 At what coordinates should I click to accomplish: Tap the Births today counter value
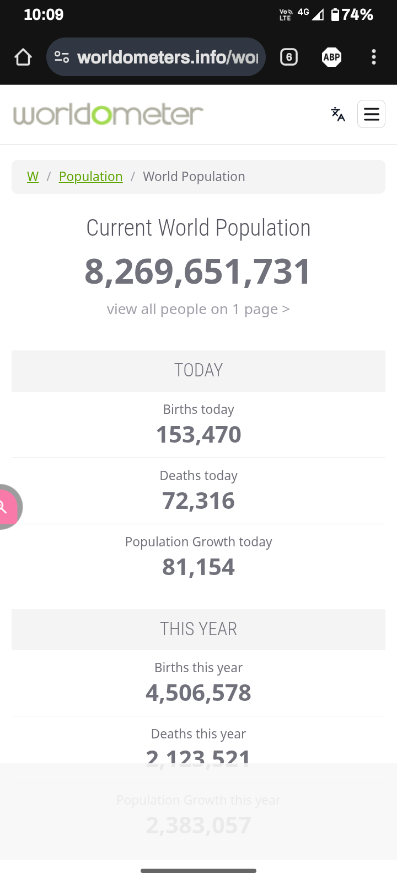click(x=198, y=435)
